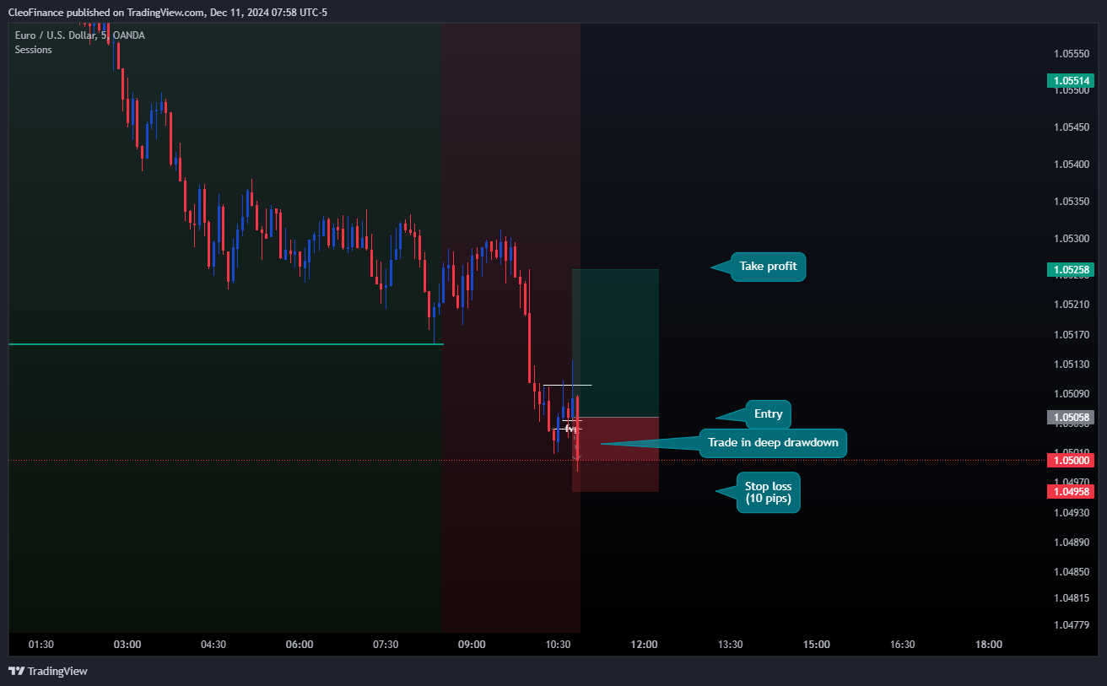Click the 1.05210 price axis value

tap(1071, 304)
